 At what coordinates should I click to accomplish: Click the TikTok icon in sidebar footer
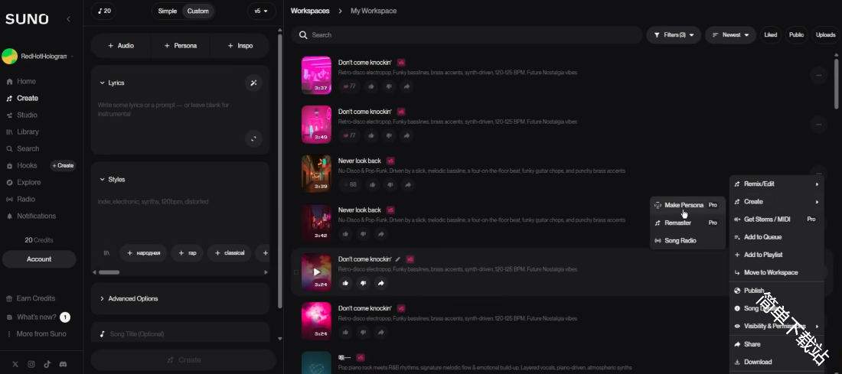point(47,364)
